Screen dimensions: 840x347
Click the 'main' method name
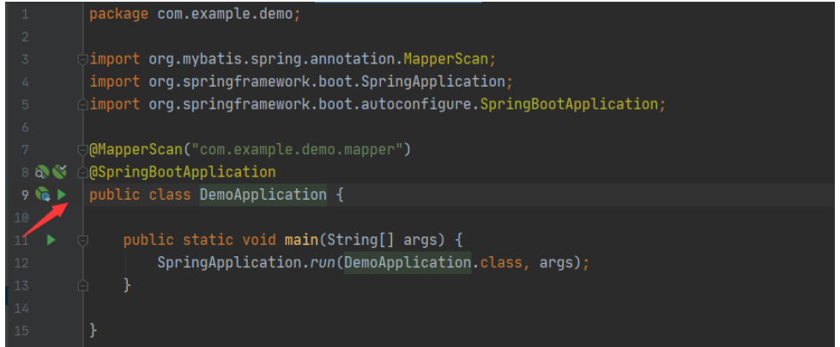point(302,240)
